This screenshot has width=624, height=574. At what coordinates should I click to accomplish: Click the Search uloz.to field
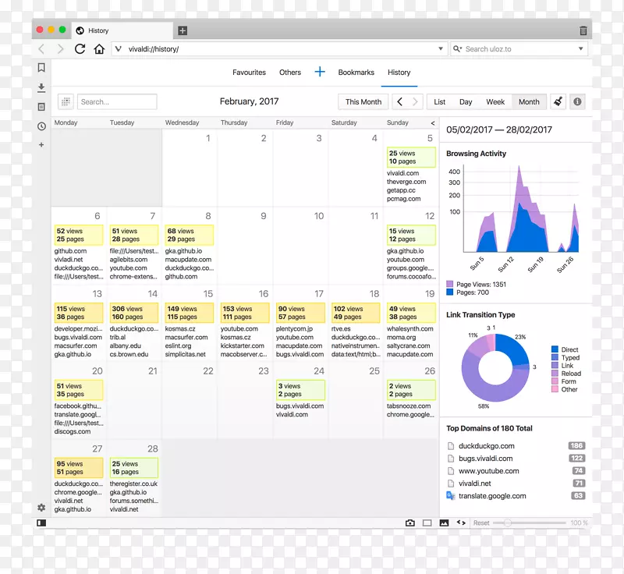coord(519,49)
